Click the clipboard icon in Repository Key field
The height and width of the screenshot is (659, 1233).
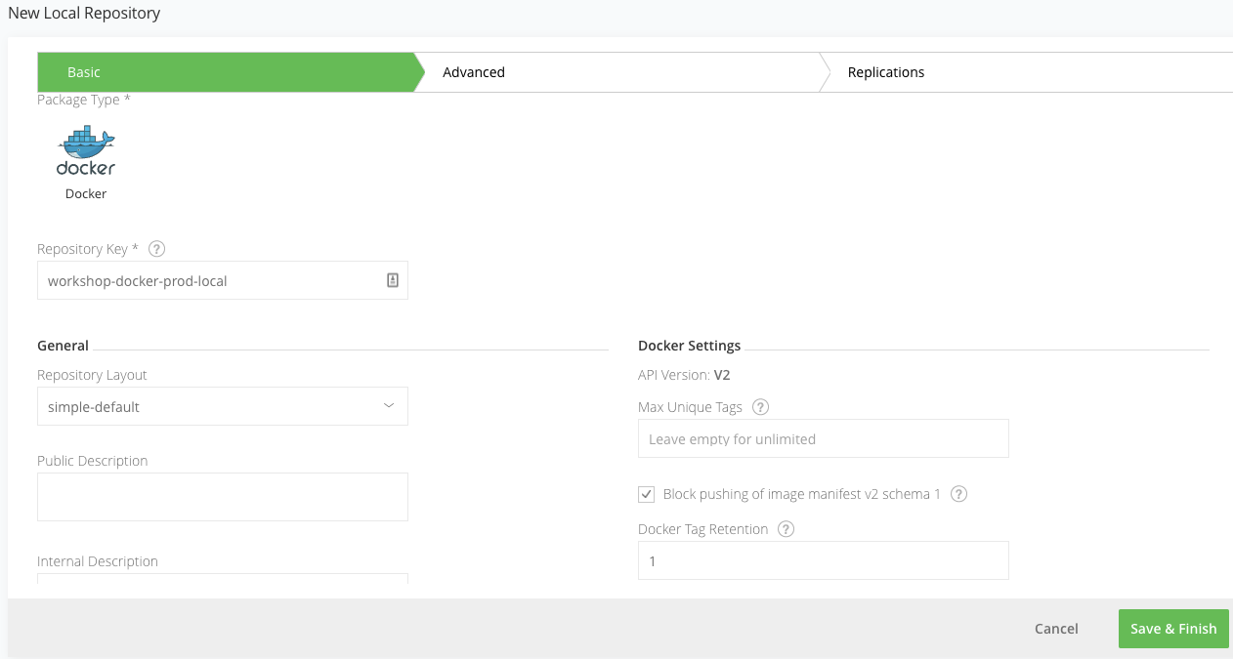coord(393,280)
